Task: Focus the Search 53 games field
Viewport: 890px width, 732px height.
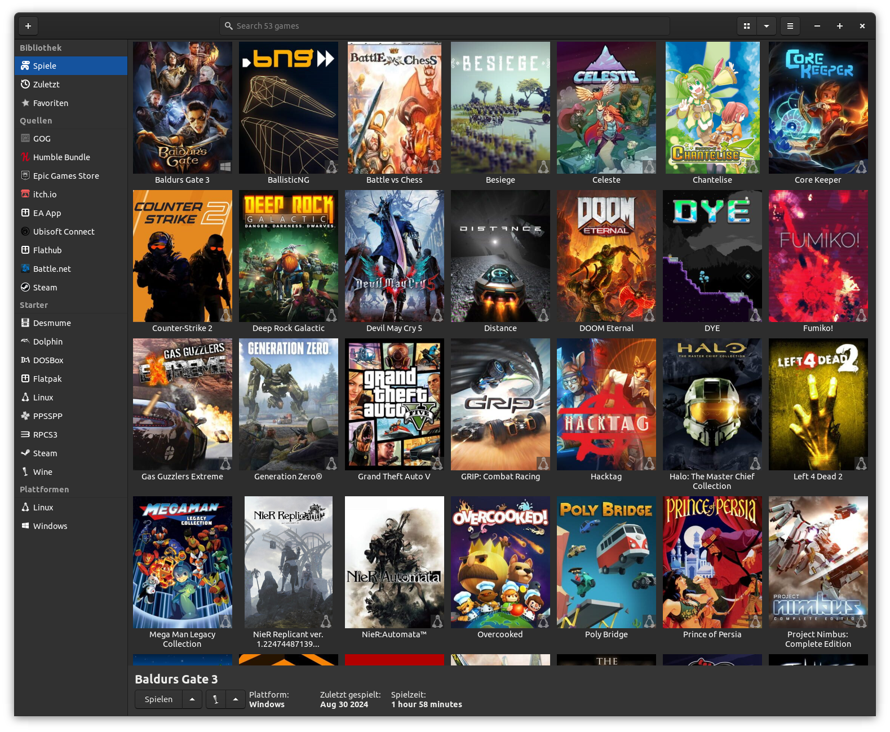Action: click(445, 26)
